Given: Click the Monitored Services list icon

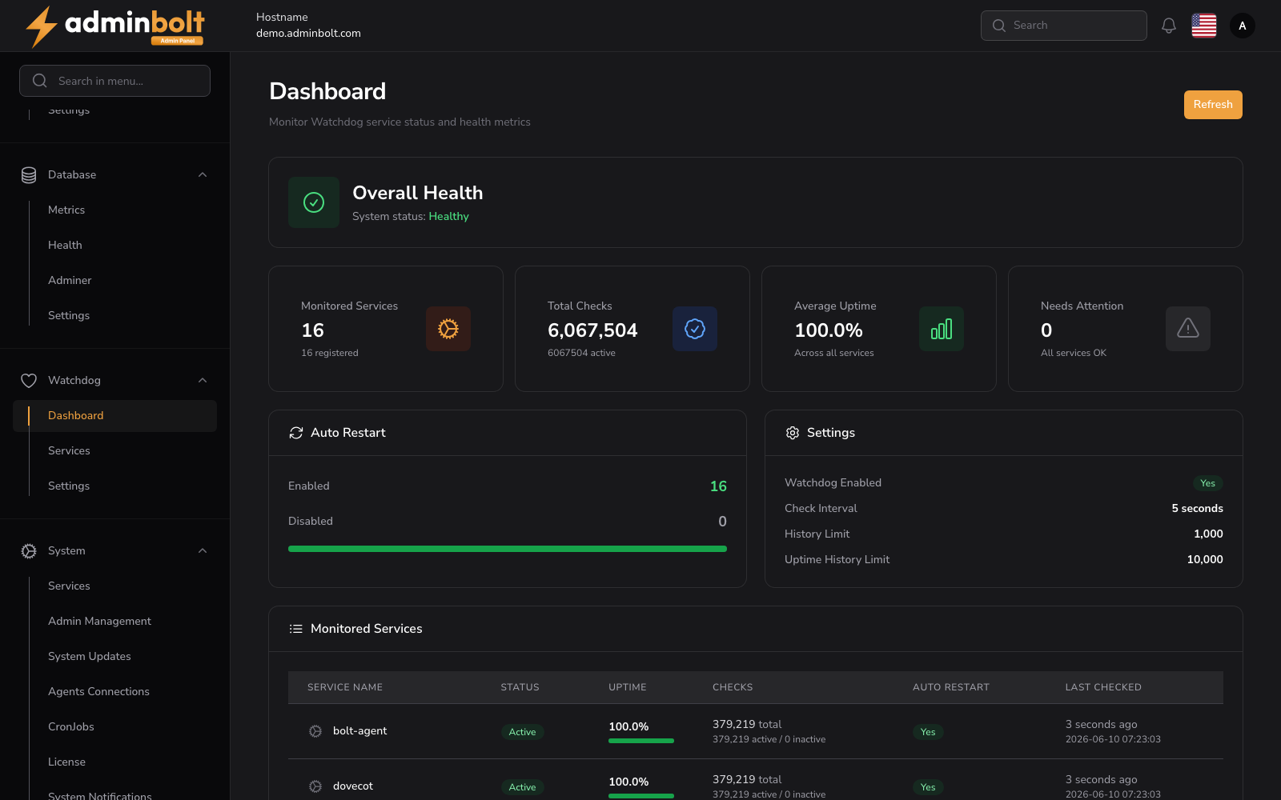Looking at the screenshot, I should point(296,629).
